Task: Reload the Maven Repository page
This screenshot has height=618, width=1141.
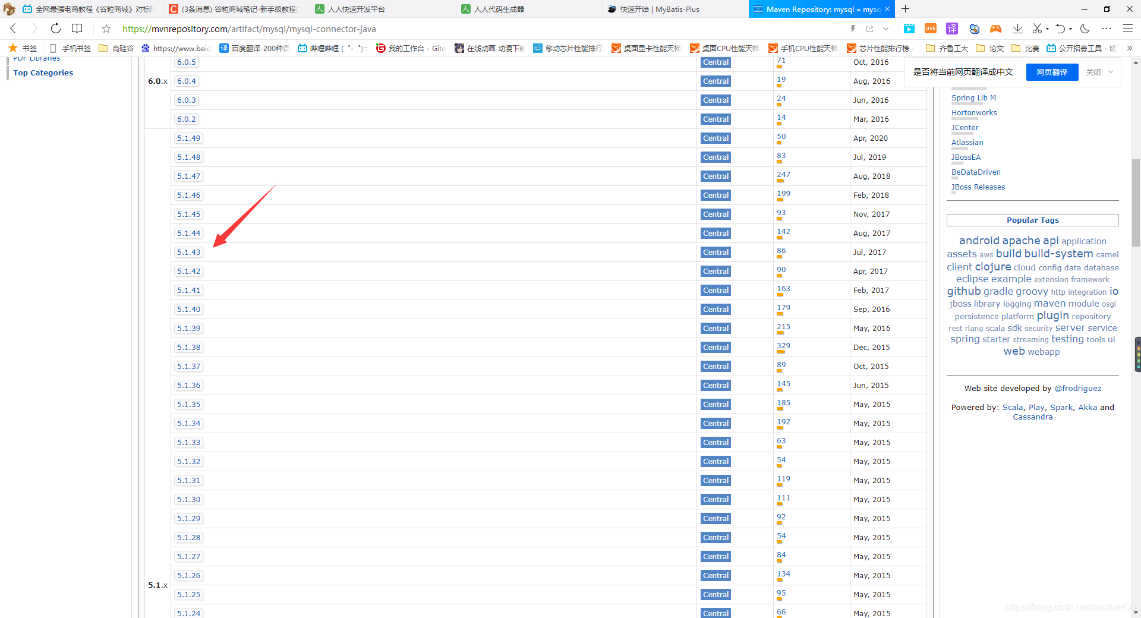Action: click(x=55, y=29)
